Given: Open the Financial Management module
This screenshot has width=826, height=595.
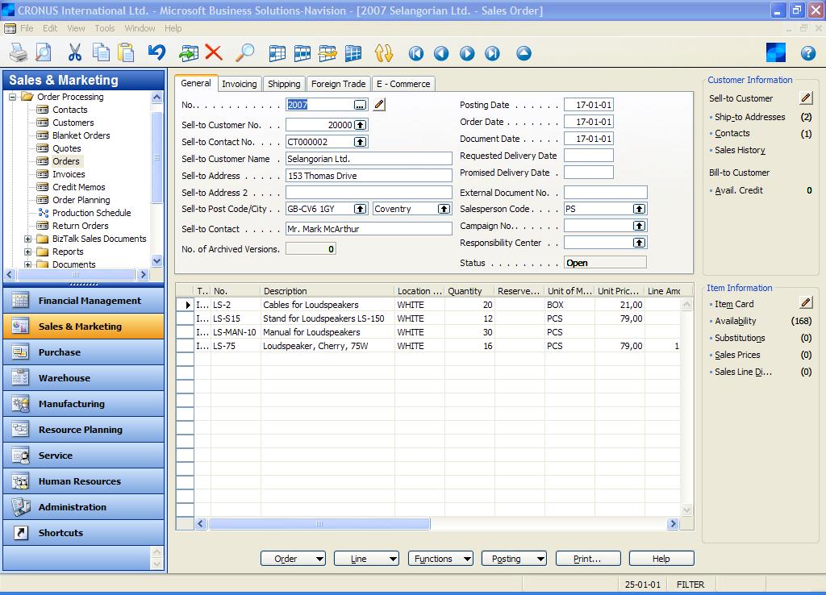Looking at the screenshot, I should click(84, 301).
